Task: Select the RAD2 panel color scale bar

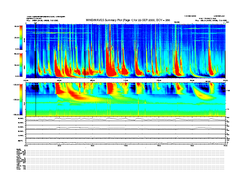Action: [x=21, y=38]
